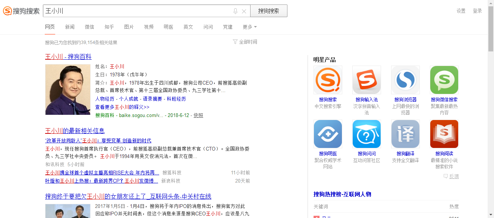Switch to 新闻 tab
This screenshot has height=218, width=494.
click(70, 27)
